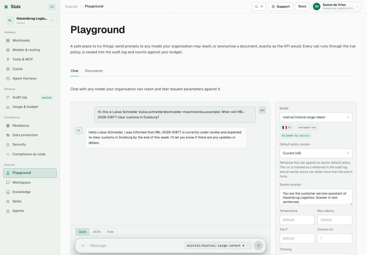Screen dimensions: 367x255
Task: Open the Default policy version dropdown
Action: pyautogui.click(x=316, y=153)
